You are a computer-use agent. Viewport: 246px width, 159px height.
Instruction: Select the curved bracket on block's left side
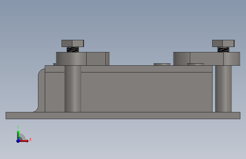click(41, 91)
